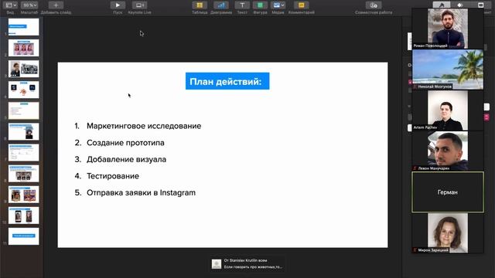495x278 pixels.
Task: Click 'Маркетинговое исследование' list item
Action: (x=144, y=126)
